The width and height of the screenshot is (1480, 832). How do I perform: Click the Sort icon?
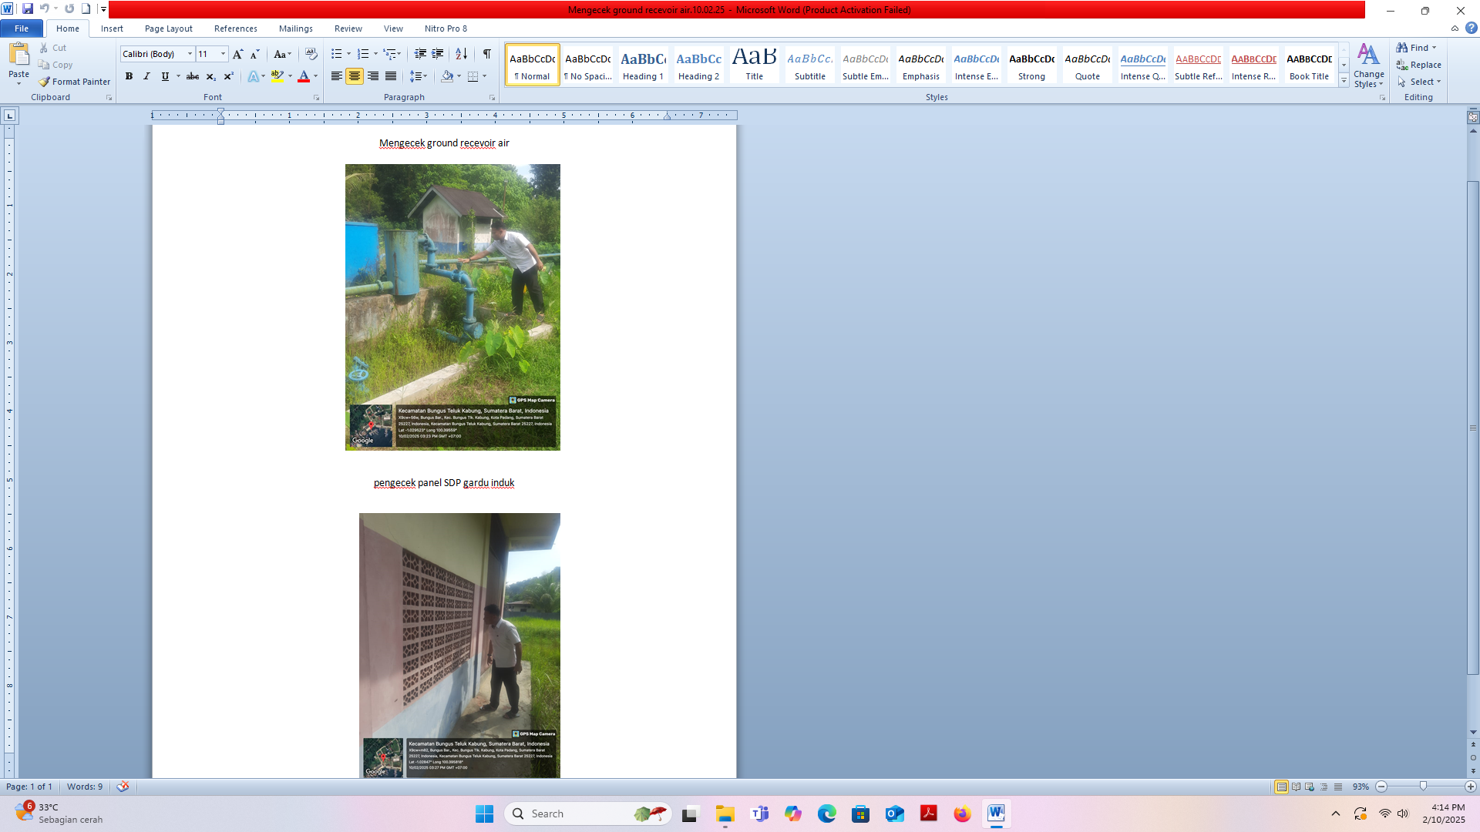(x=461, y=54)
